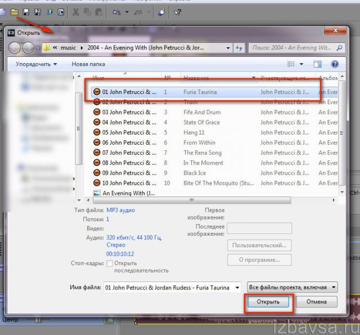Enable the open image sequence checkbox
The image size is (360, 335).
point(110,263)
